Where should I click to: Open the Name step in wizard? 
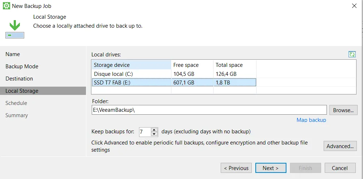click(13, 54)
